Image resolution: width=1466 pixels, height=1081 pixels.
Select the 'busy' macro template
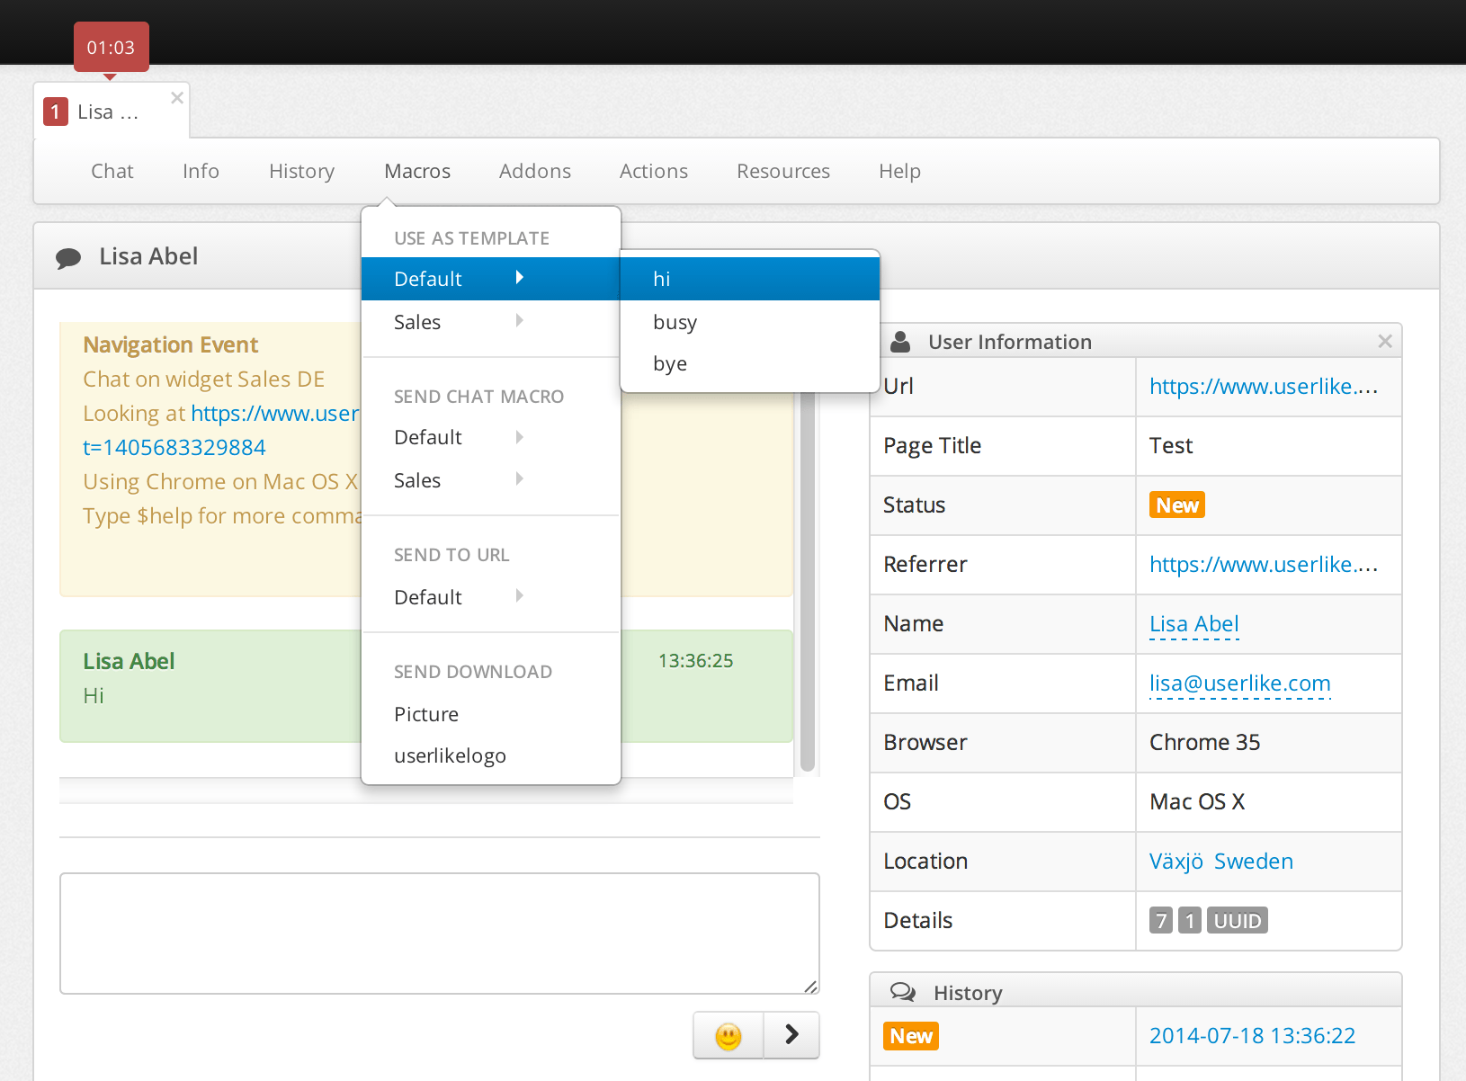[675, 322]
